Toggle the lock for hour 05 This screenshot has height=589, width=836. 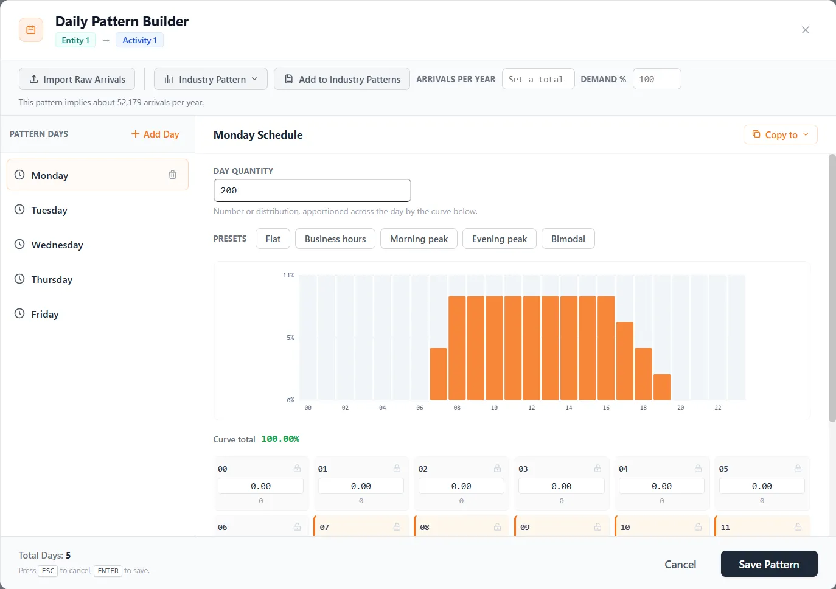(x=798, y=469)
